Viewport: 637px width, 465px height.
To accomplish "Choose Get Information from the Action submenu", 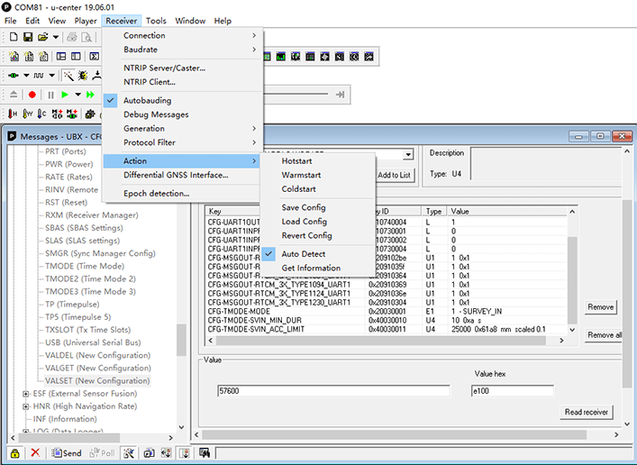I will [317, 269].
